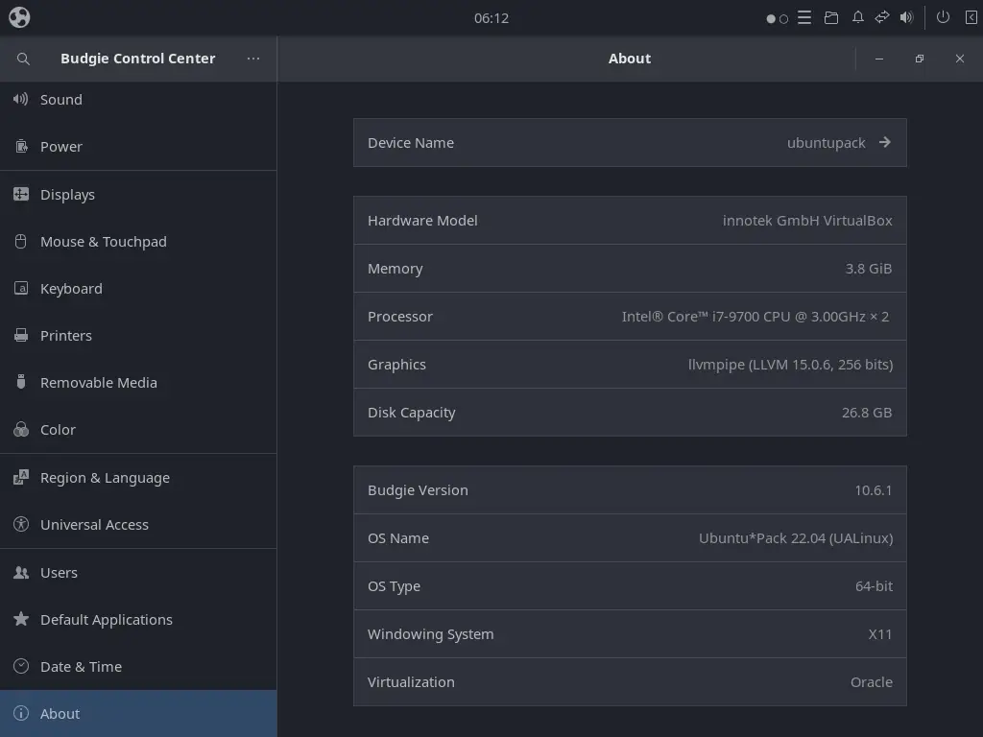Screen dimensions: 983x737
Task: Open Mouse & Touchpad settings
Action: pos(103,242)
